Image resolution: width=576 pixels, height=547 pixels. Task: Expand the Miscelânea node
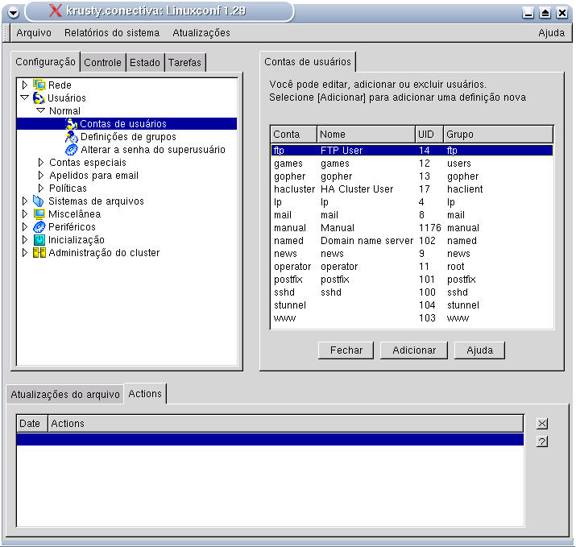25,213
